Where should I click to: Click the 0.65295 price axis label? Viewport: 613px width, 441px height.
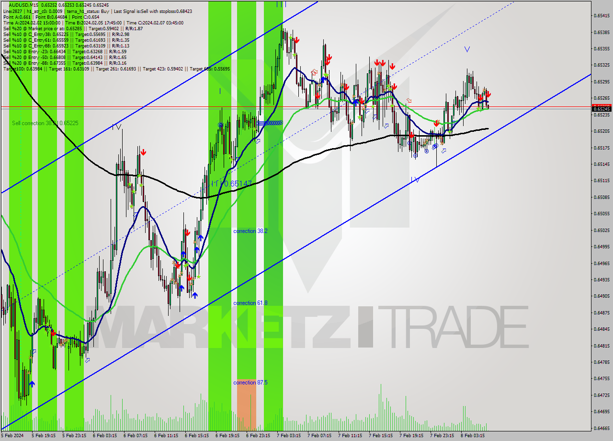(x=602, y=81)
